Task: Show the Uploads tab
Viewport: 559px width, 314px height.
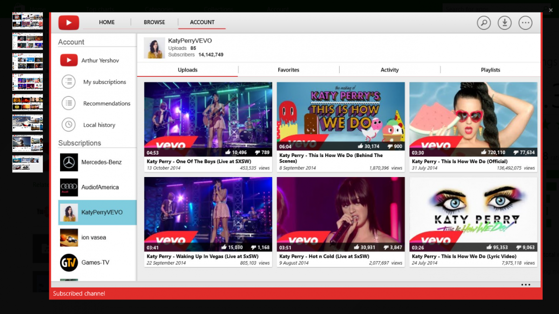Action: tap(188, 70)
